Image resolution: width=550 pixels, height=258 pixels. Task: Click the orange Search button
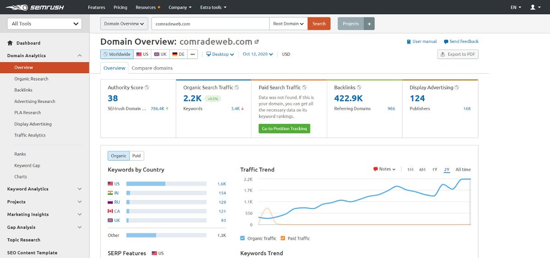tap(319, 24)
